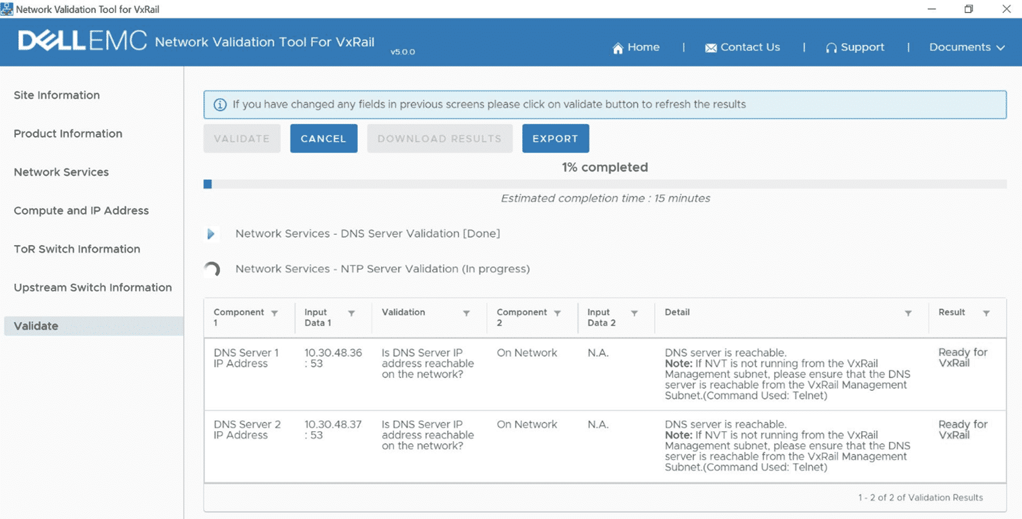Open the filter for Component 2 column

click(x=558, y=313)
